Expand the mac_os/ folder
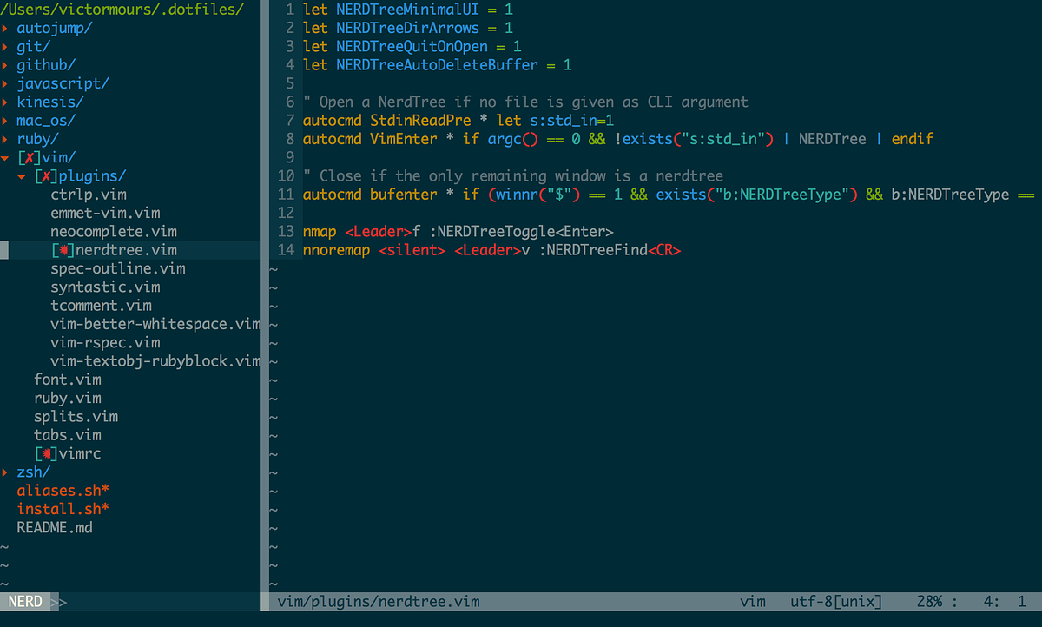 [45, 121]
